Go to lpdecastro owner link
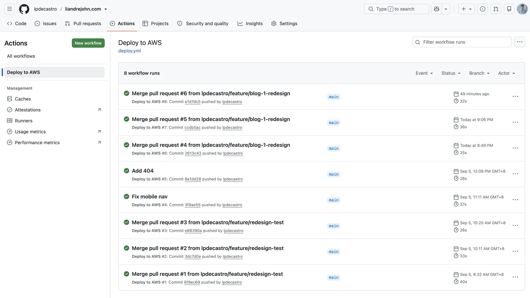The width and height of the screenshot is (530, 298). click(45, 9)
